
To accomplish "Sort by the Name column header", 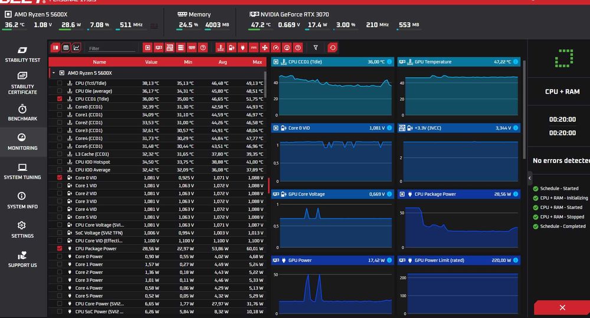I will [99, 62].
